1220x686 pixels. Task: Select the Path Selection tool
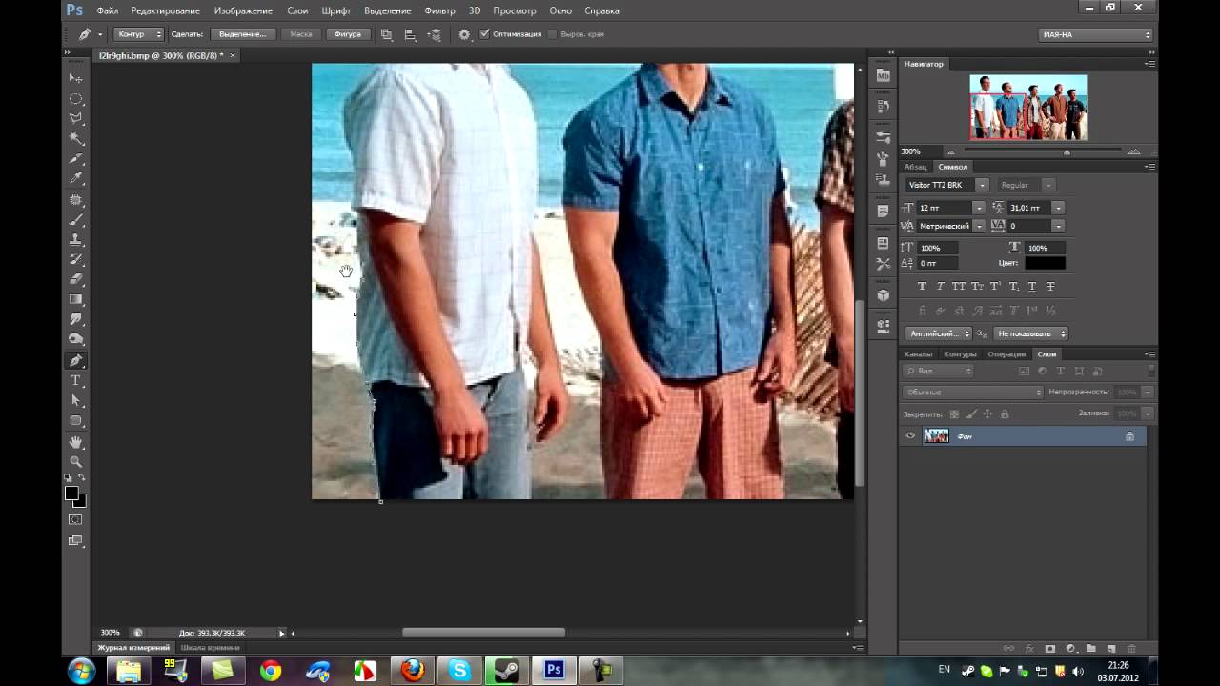76,400
